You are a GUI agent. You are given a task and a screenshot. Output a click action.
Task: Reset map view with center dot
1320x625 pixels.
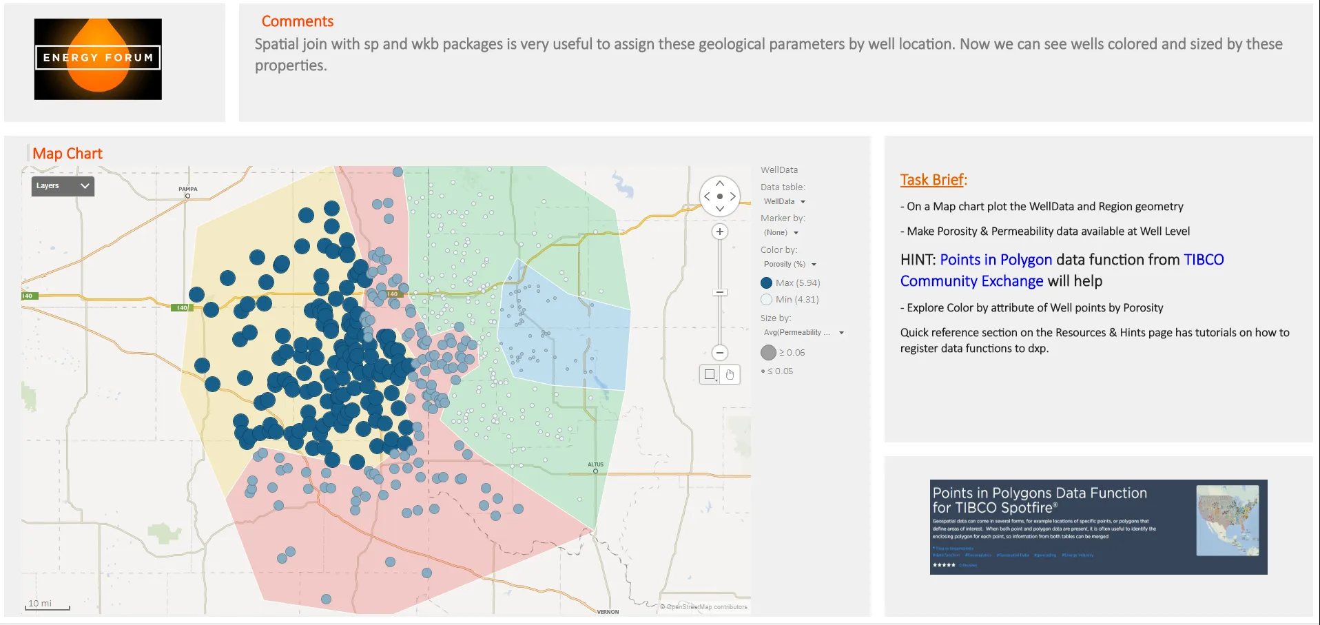pyautogui.click(x=720, y=196)
